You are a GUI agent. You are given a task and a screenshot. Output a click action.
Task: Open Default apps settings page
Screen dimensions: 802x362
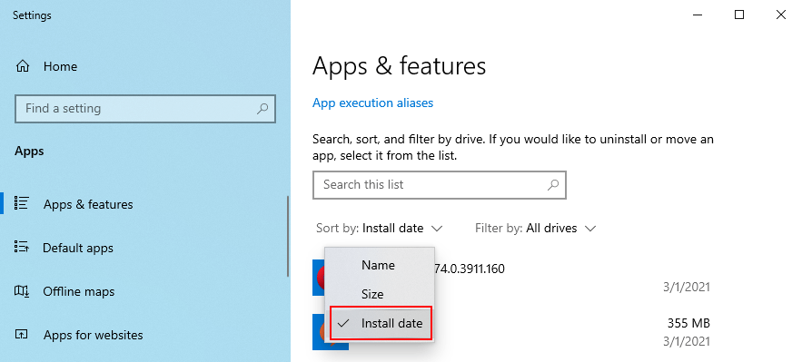pos(78,249)
